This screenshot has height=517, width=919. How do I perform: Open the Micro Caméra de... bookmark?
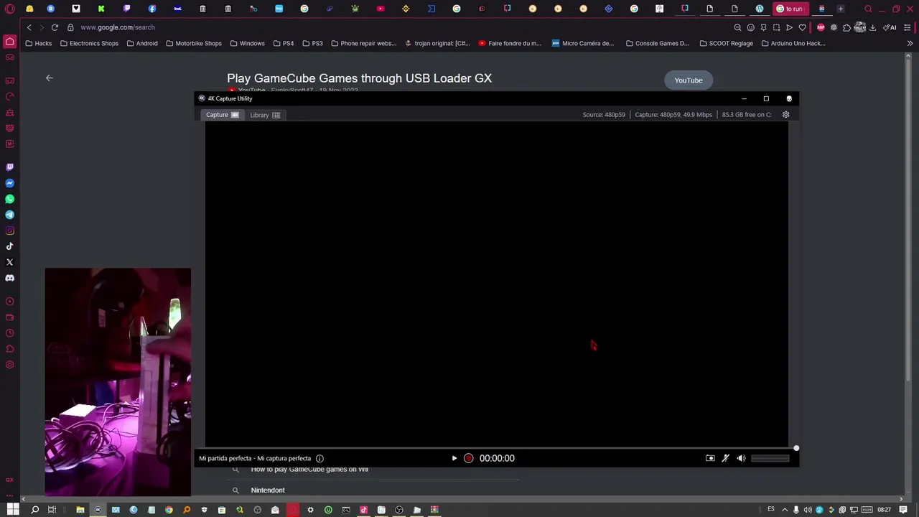[582, 43]
